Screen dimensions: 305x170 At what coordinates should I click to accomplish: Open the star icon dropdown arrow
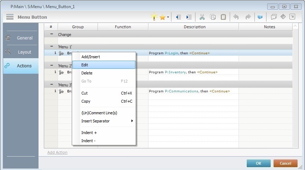pyautogui.click(x=168, y=17)
